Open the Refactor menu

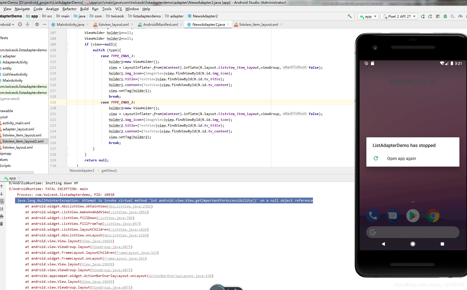[69, 9]
